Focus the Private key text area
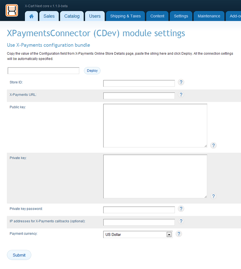The image size is (241, 269). point(155,176)
